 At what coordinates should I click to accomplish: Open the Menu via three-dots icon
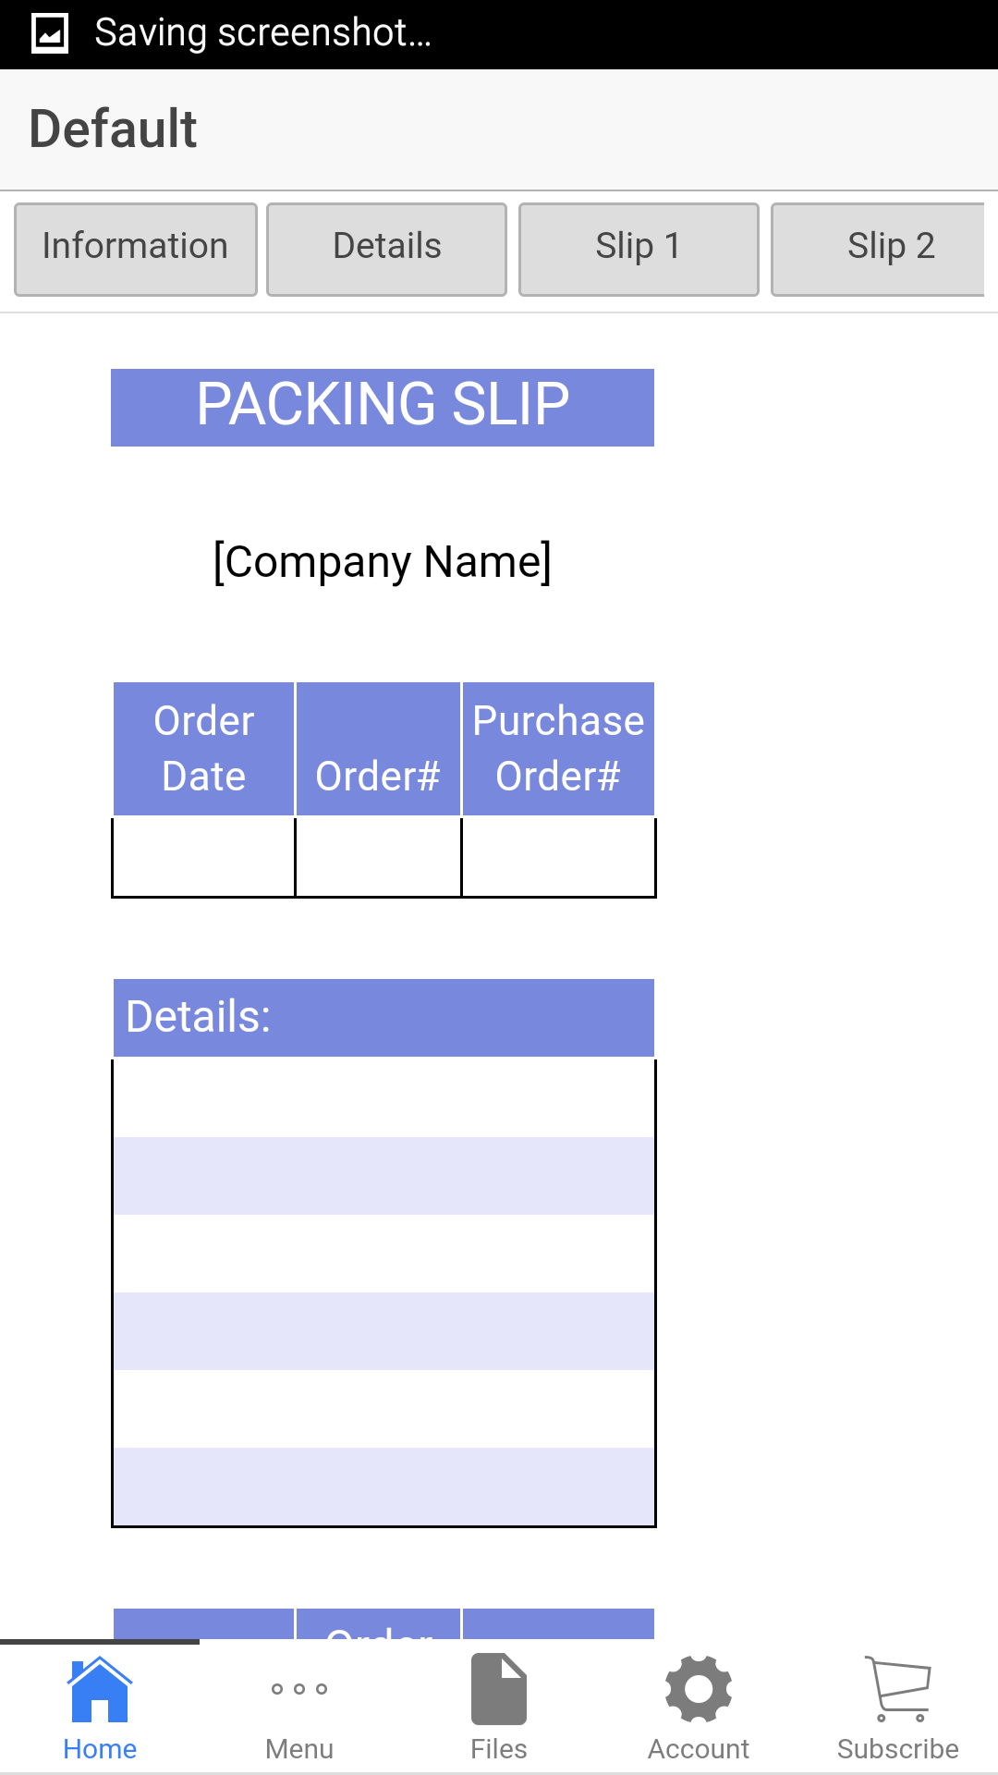[298, 1688]
